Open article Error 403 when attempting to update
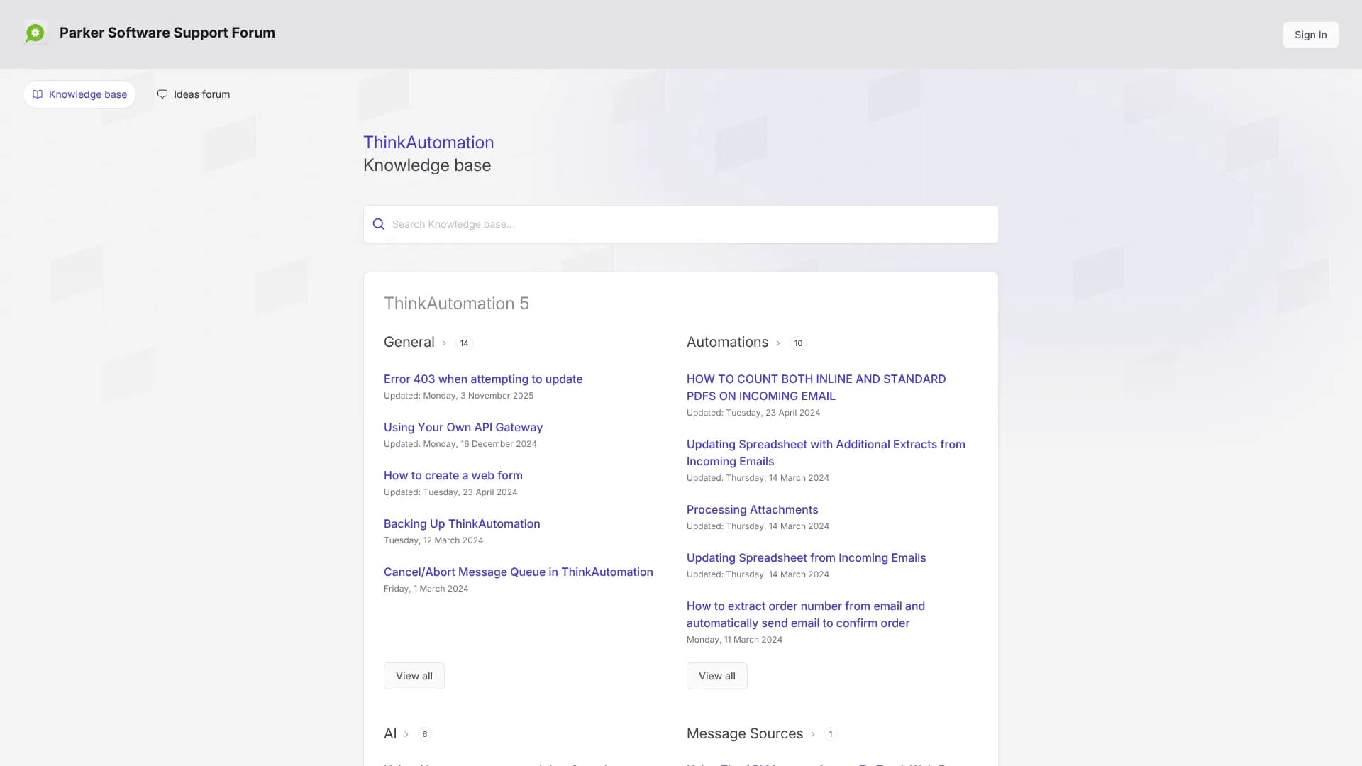 [483, 379]
